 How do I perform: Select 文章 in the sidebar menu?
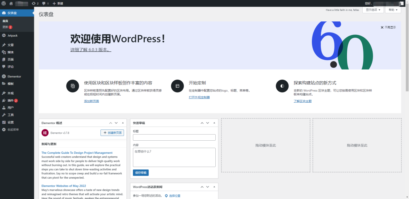[x=11, y=45]
